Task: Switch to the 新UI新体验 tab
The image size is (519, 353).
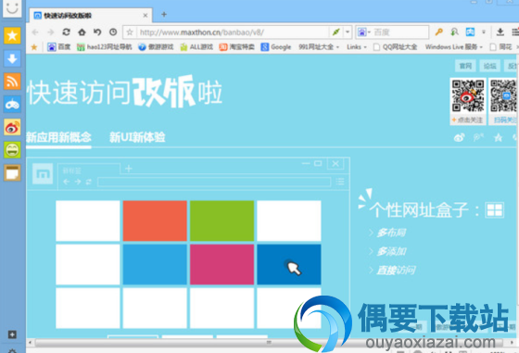Action: 137,137
